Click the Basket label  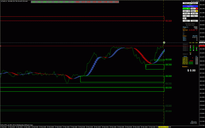click(185, 66)
